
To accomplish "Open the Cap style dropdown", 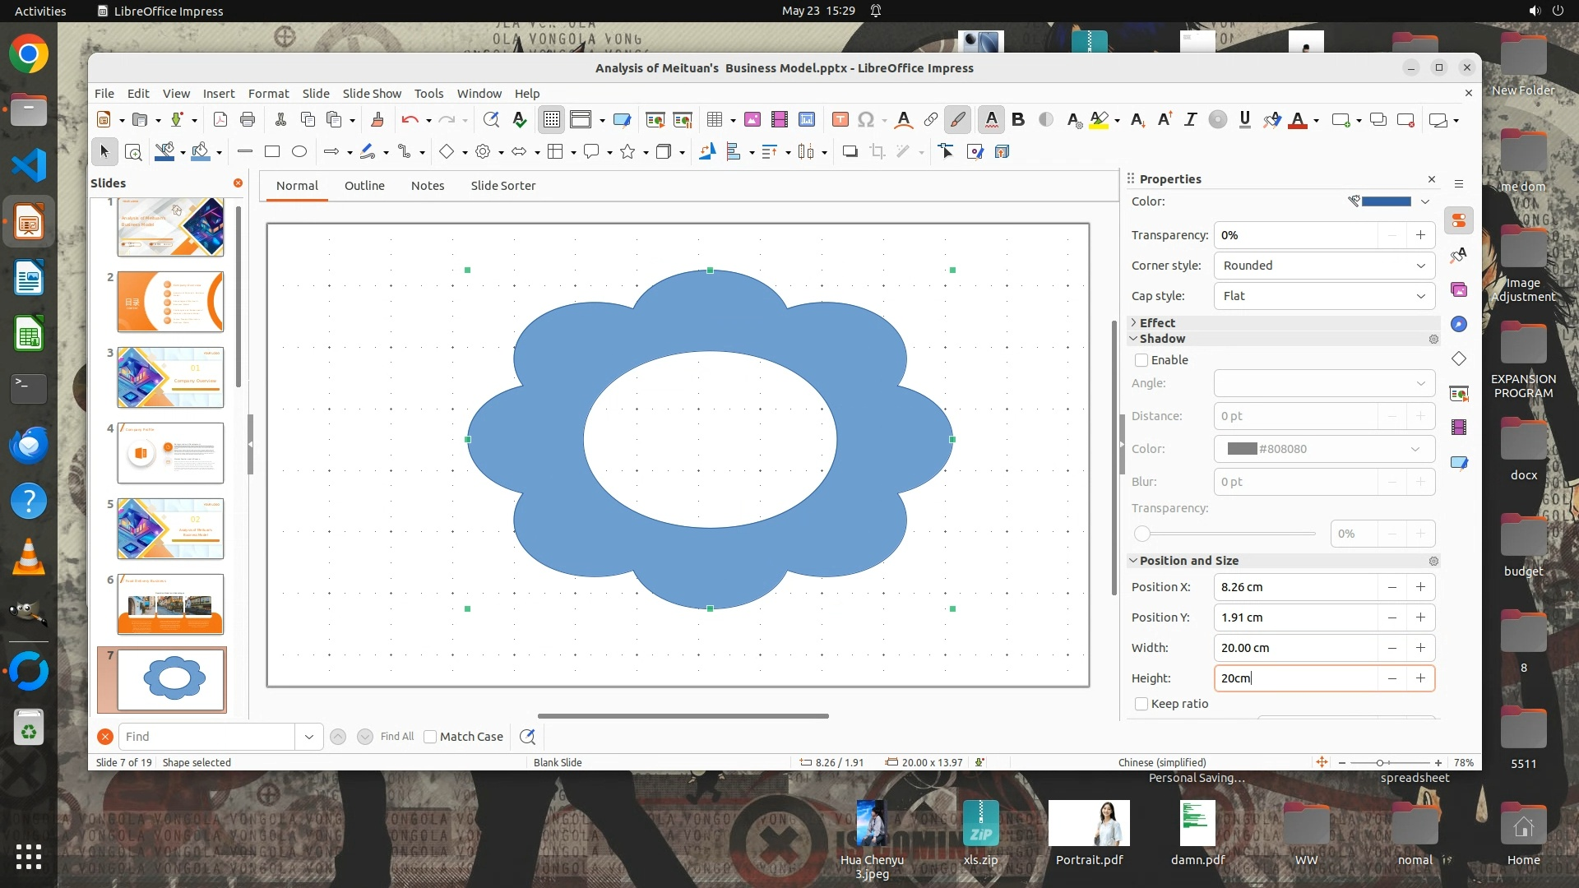I will [1324, 296].
